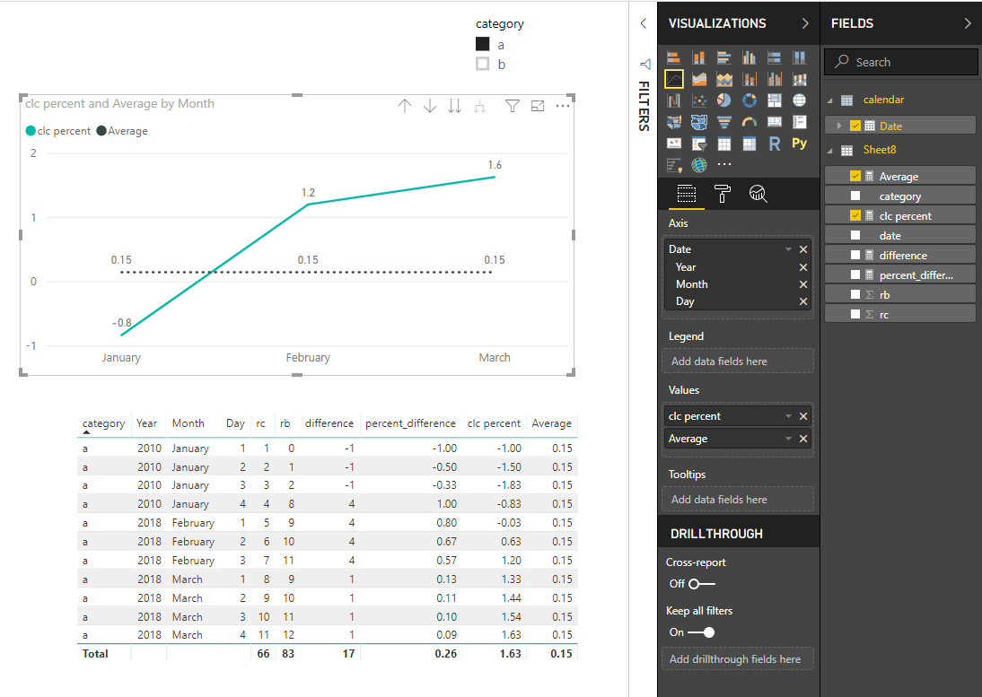Select the donut chart visualization
The width and height of the screenshot is (982, 697).
pos(749,100)
